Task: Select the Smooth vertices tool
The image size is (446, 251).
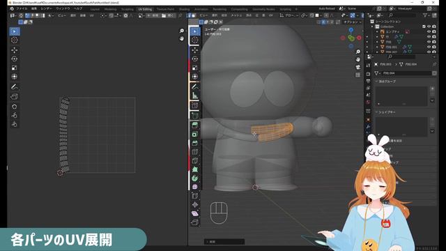Action: [195, 187]
